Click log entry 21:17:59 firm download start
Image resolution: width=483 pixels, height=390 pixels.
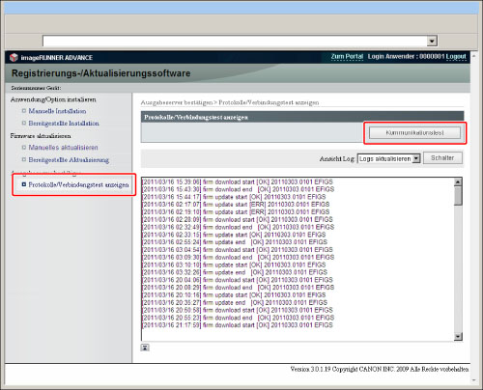tap(238, 325)
